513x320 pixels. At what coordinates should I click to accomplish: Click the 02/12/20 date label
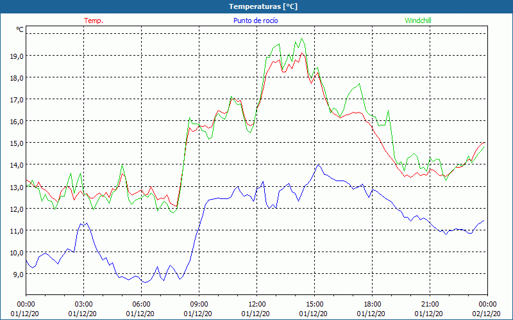(486, 314)
